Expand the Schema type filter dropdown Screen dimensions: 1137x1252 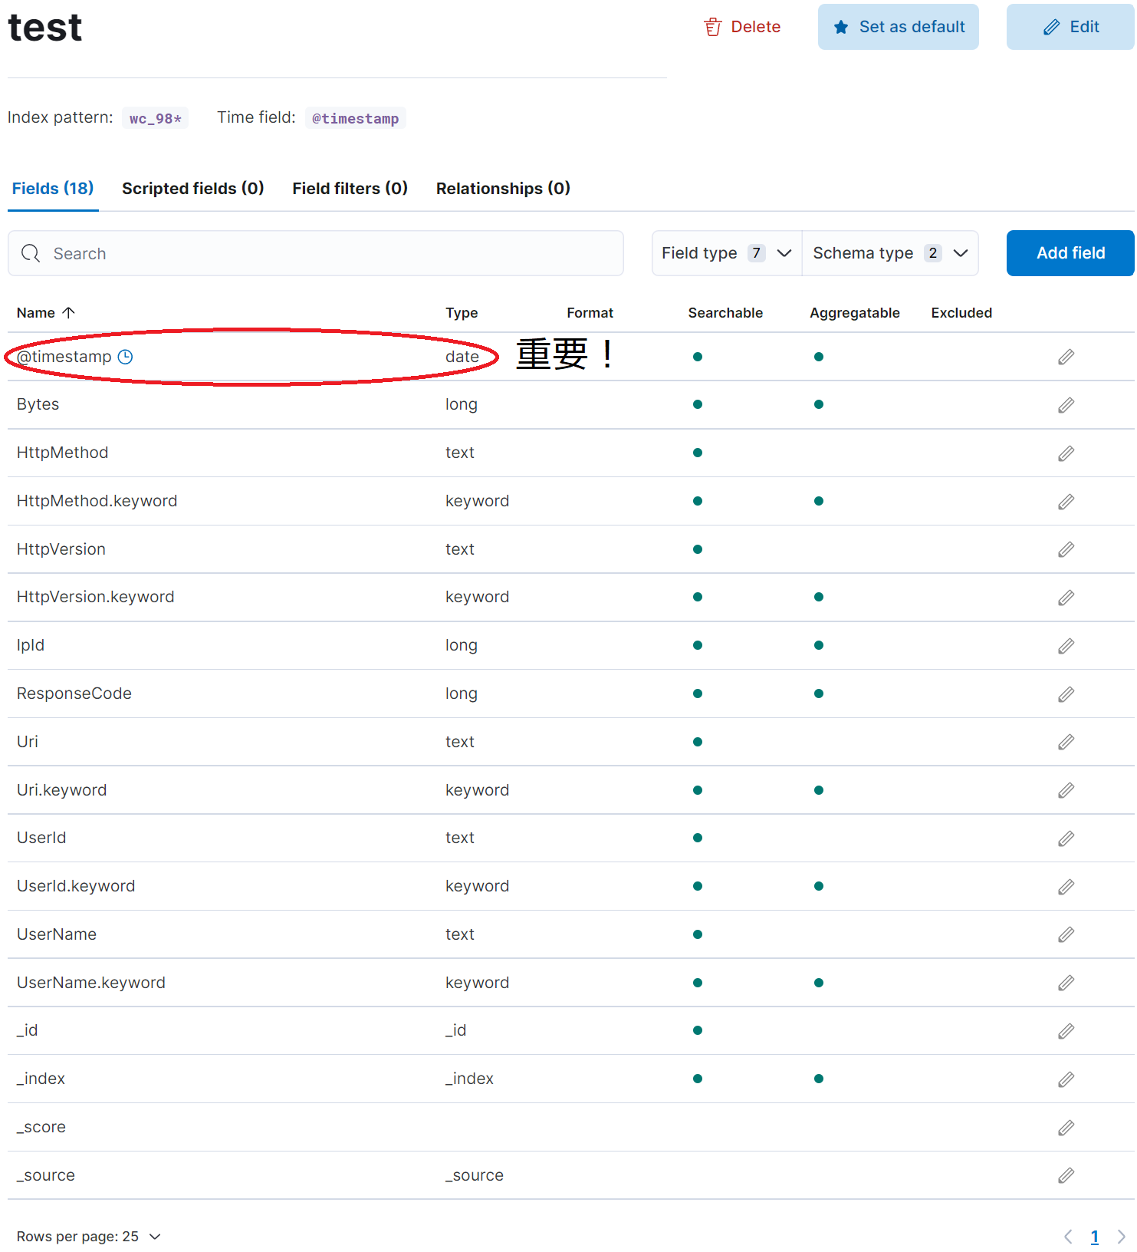pos(889,253)
